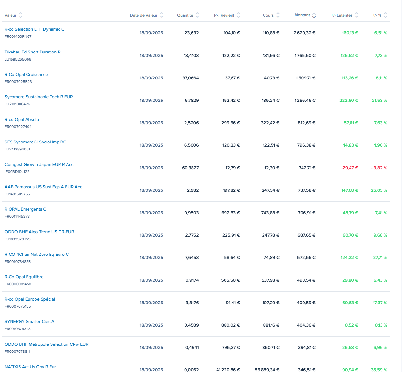Open R-co Opal Absolu fund link

click(22, 119)
